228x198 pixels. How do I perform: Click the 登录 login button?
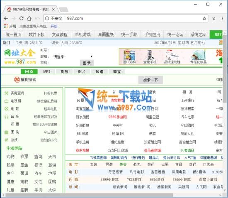pyautogui.click(x=87, y=63)
